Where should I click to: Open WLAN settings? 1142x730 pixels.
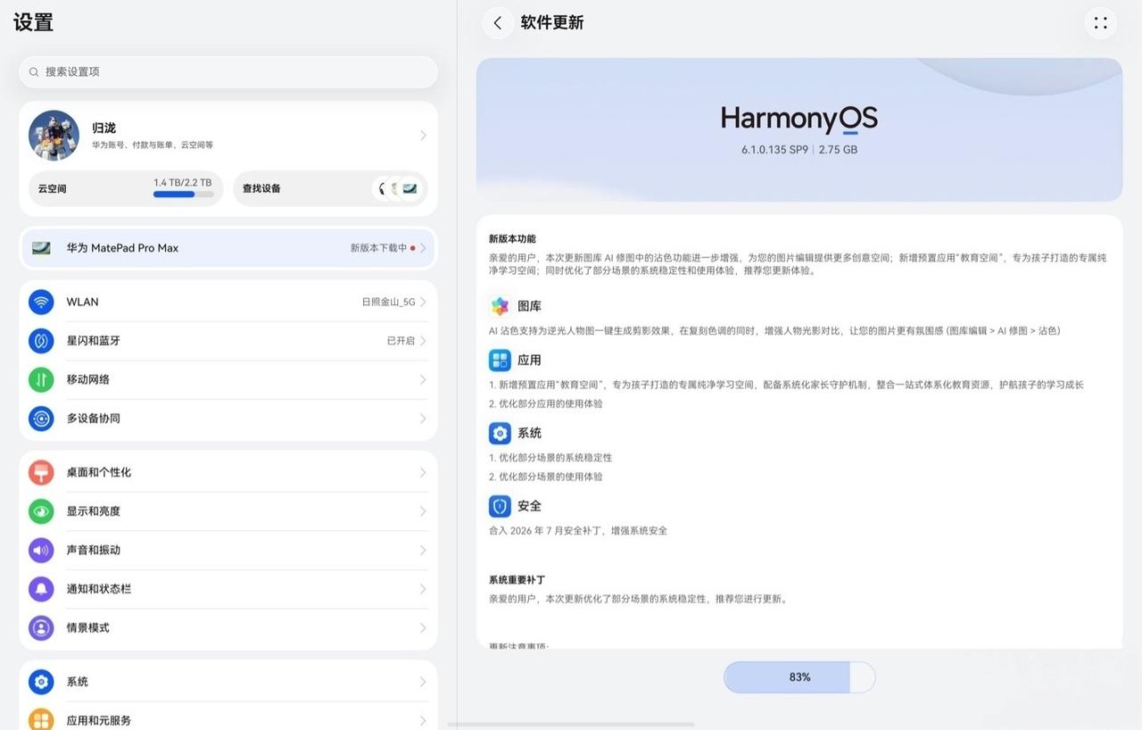pos(228,302)
